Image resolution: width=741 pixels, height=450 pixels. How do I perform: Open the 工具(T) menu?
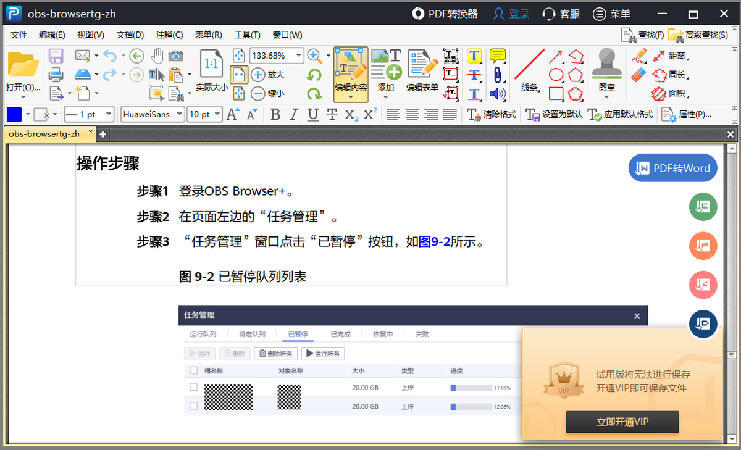pyautogui.click(x=247, y=35)
